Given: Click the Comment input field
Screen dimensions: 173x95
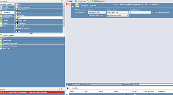Looking at the screenshot, I should 156,84.
